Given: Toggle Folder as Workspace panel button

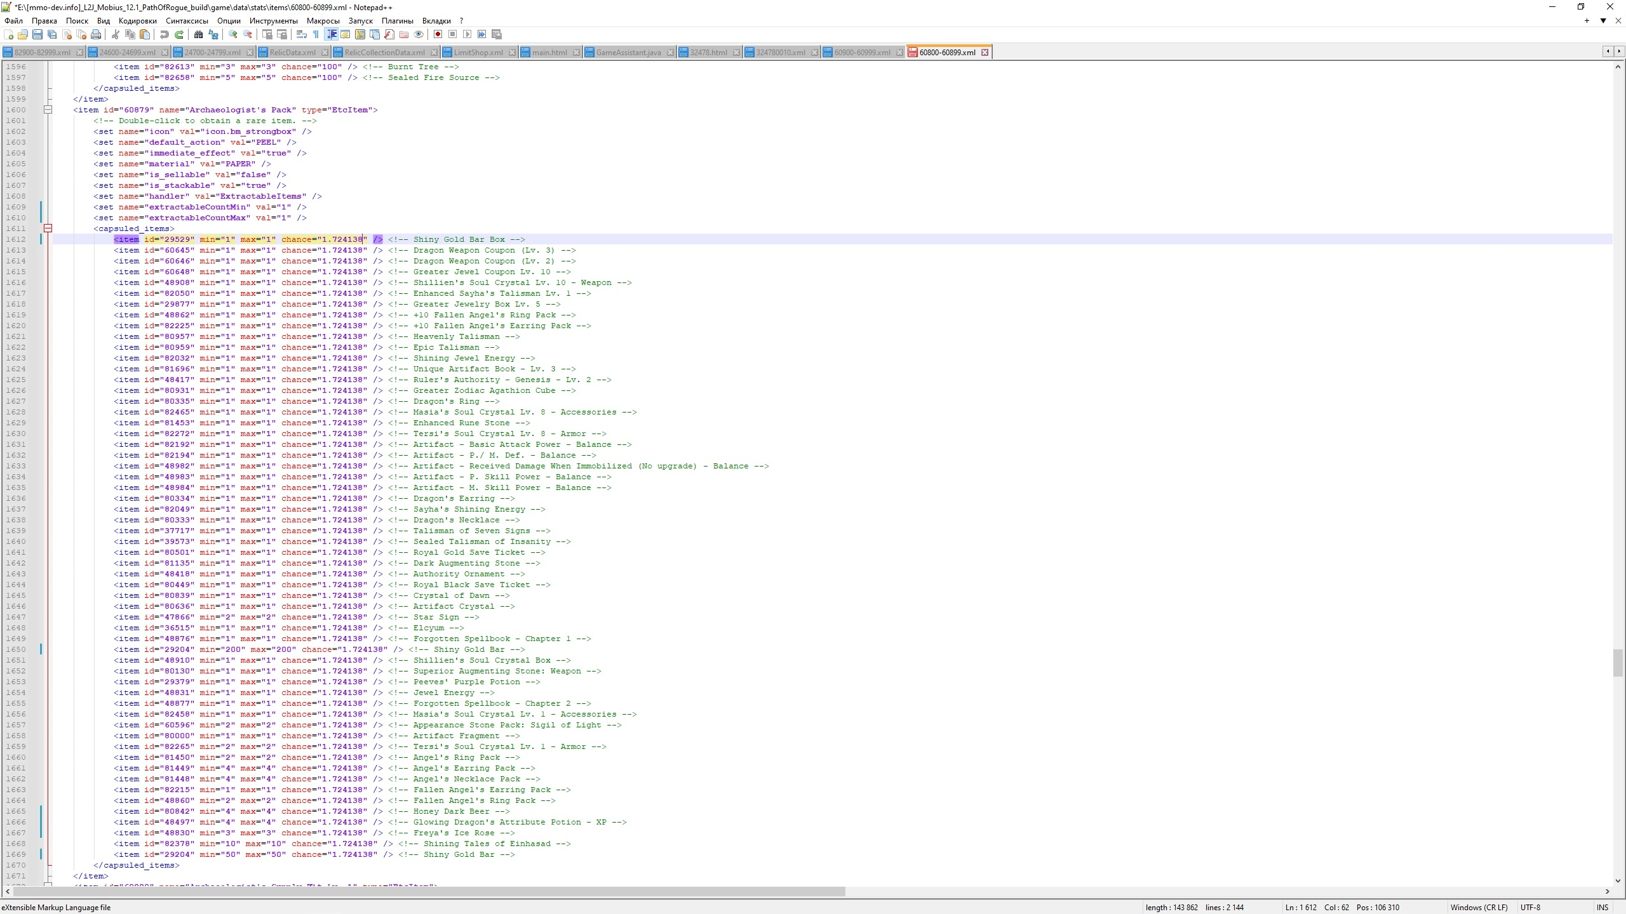Looking at the screenshot, I should pyautogui.click(x=404, y=34).
